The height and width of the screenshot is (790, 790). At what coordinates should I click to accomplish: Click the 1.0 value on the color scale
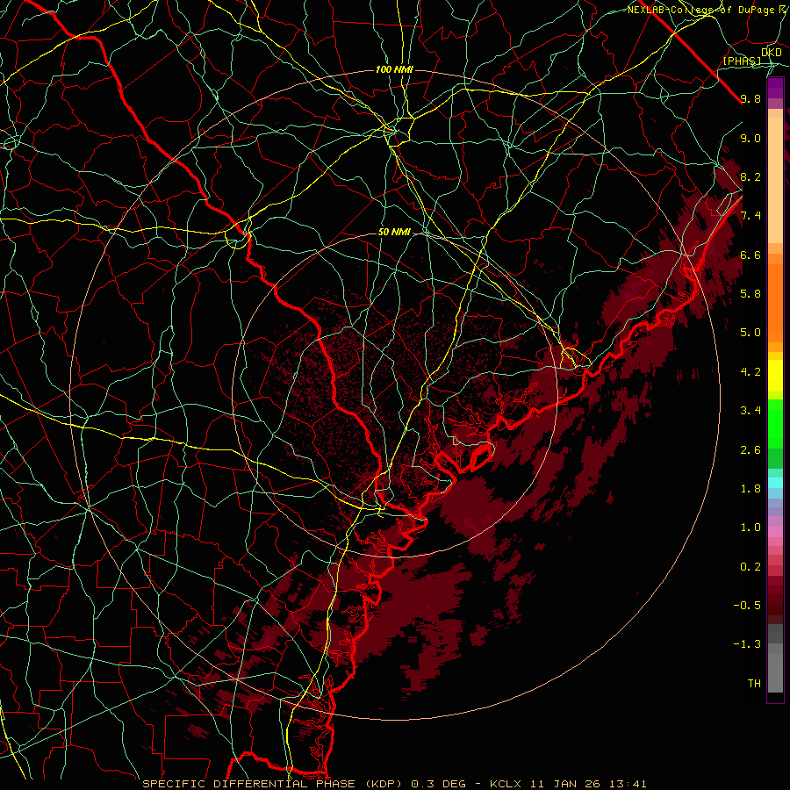pos(750,528)
